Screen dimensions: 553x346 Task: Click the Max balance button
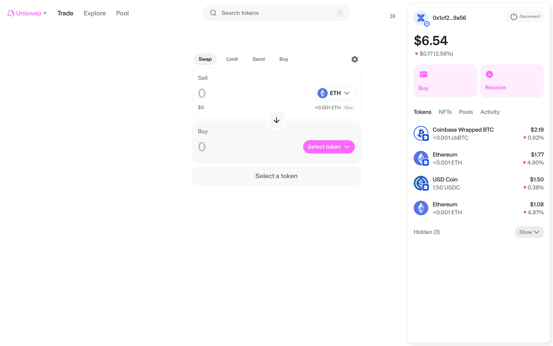(349, 108)
